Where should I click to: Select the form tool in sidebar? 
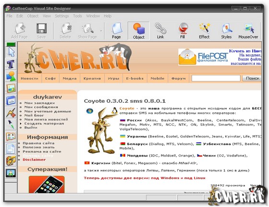tap(11, 148)
